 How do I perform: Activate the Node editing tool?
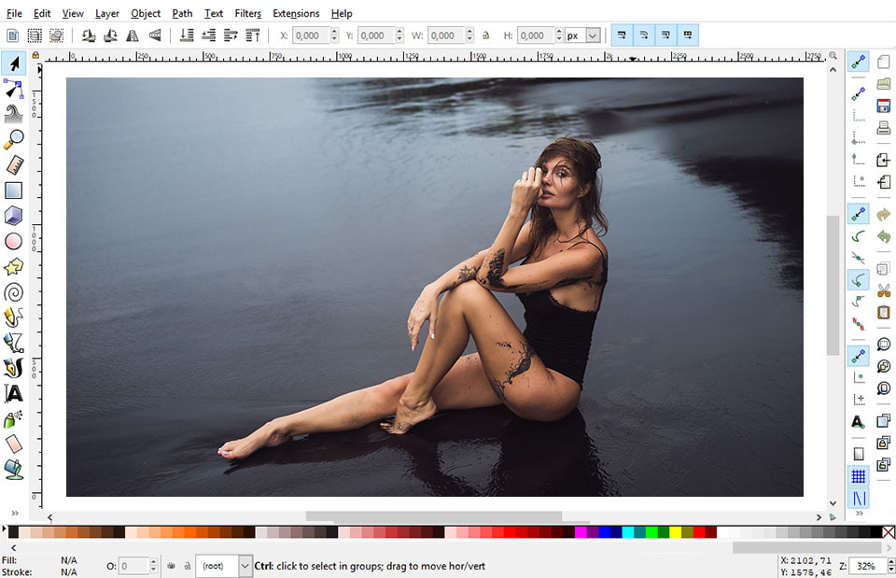(13, 87)
